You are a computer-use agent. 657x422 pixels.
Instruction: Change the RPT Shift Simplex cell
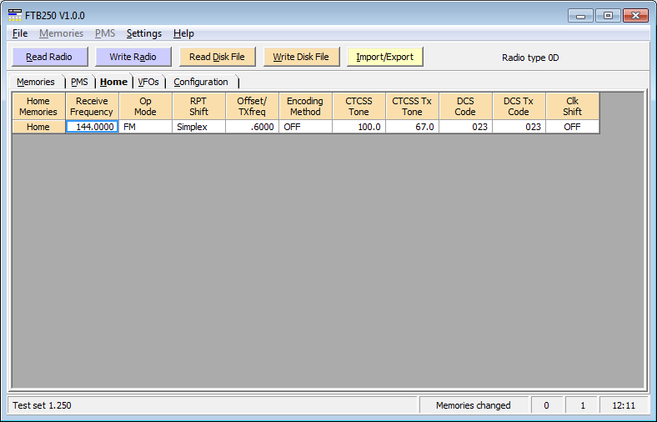pos(198,127)
